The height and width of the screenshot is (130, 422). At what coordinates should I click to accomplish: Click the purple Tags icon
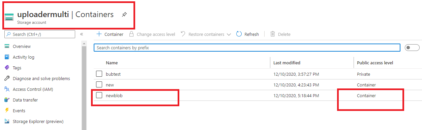coord(7,68)
